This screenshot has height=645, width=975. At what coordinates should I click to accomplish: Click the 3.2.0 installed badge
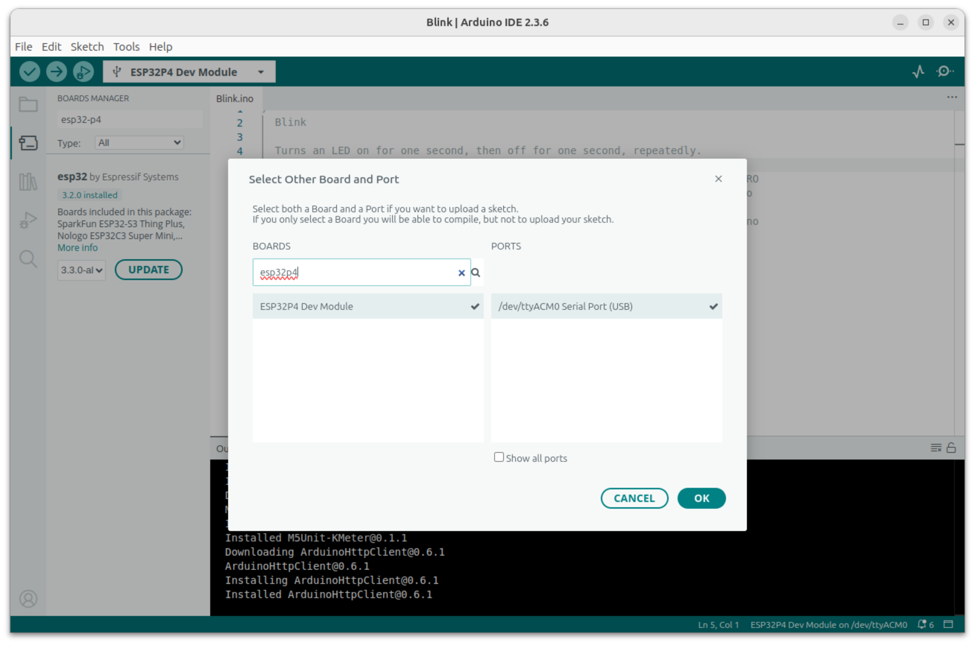coord(90,195)
